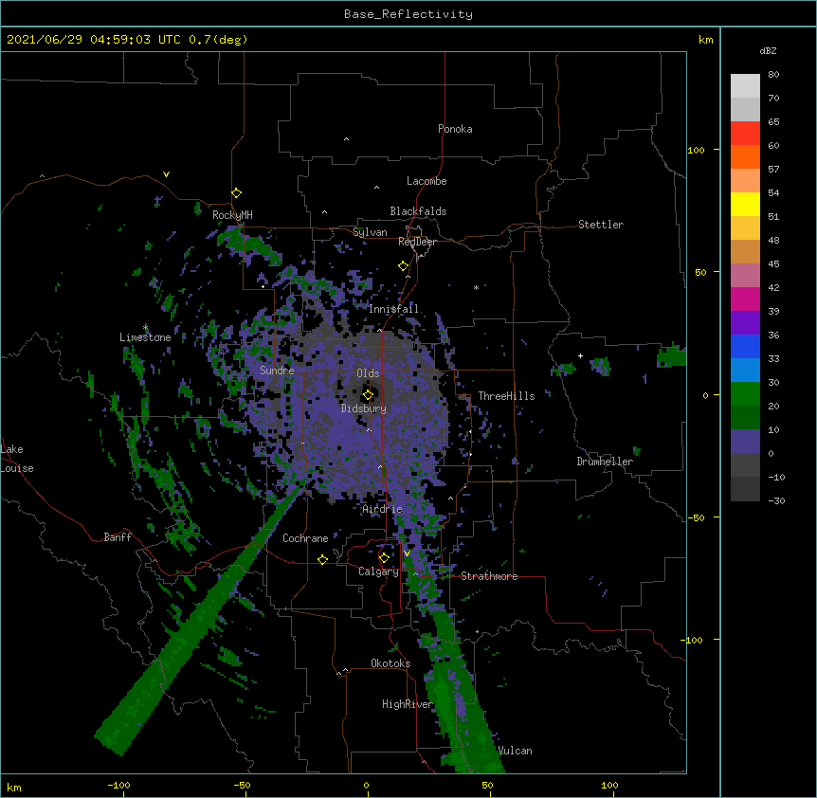
Task: Click the Innisfail city label
Action: point(393,309)
